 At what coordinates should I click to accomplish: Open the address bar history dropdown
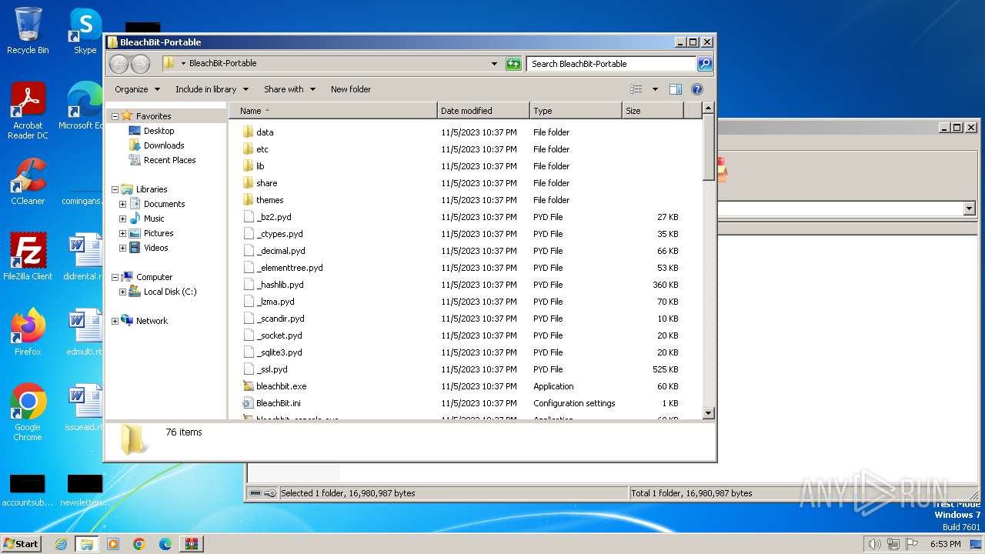[494, 64]
